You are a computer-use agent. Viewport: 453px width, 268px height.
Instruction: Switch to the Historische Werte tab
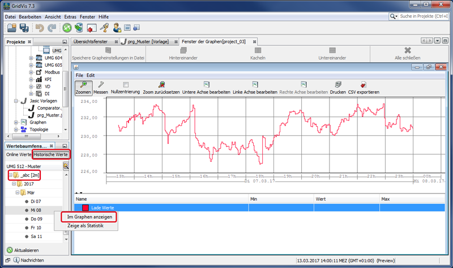click(51, 154)
